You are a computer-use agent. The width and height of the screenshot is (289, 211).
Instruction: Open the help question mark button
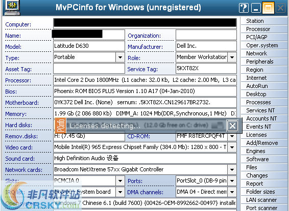[244, 8]
